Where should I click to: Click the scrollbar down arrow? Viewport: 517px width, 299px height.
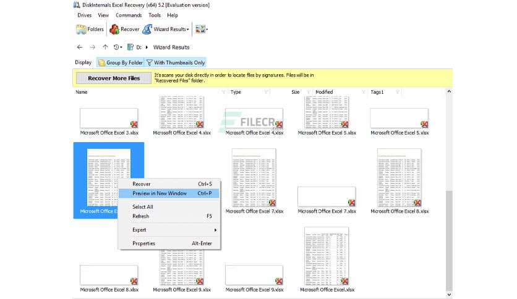449,295
